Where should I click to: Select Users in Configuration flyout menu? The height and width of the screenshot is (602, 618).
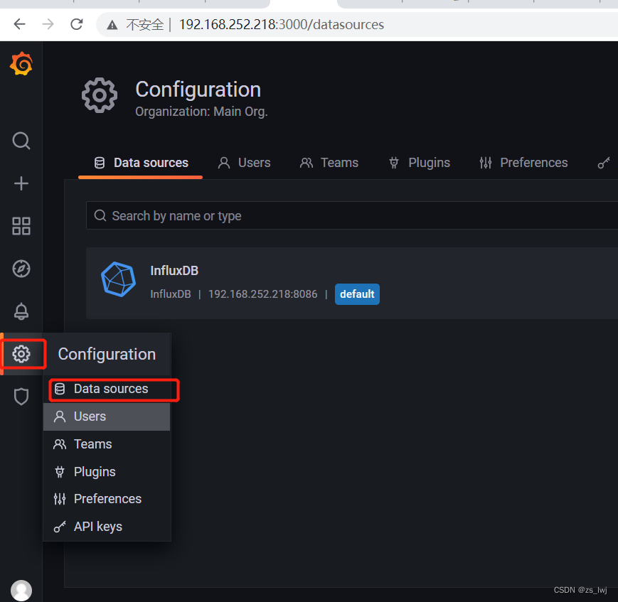[x=107, y=416]
